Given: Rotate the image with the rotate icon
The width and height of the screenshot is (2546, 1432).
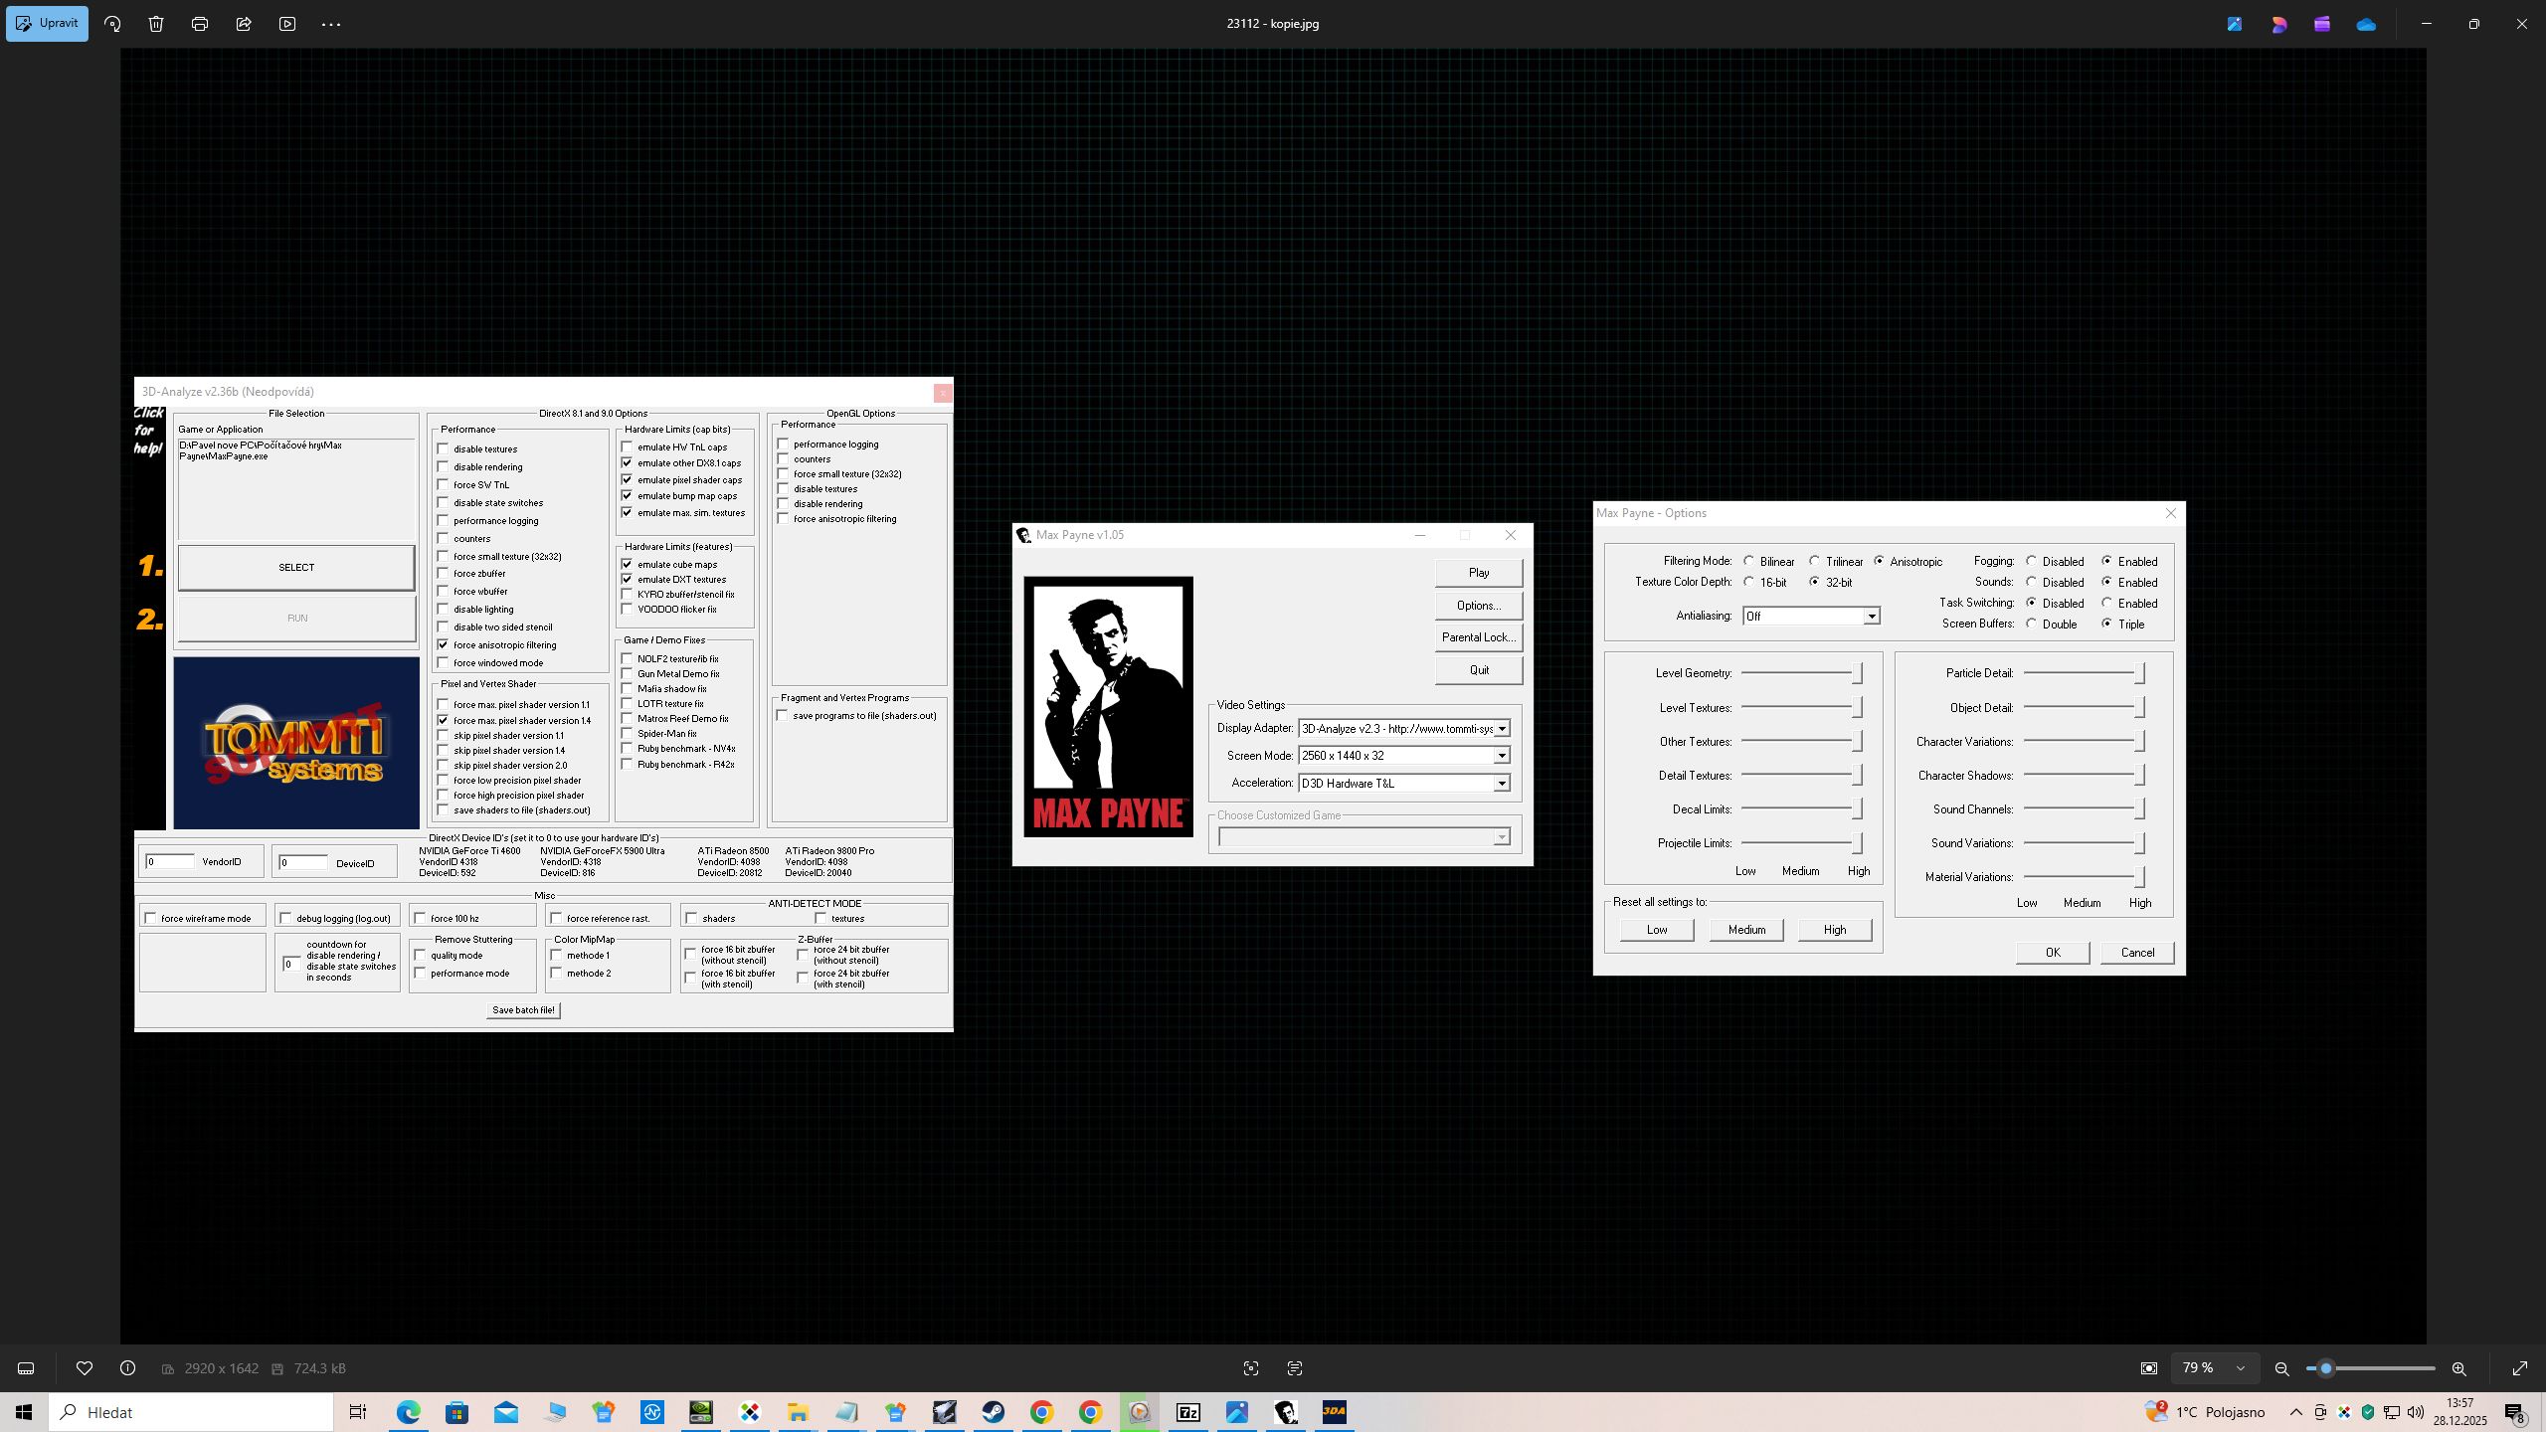Looking at the screenshot, I should [112, 24].
